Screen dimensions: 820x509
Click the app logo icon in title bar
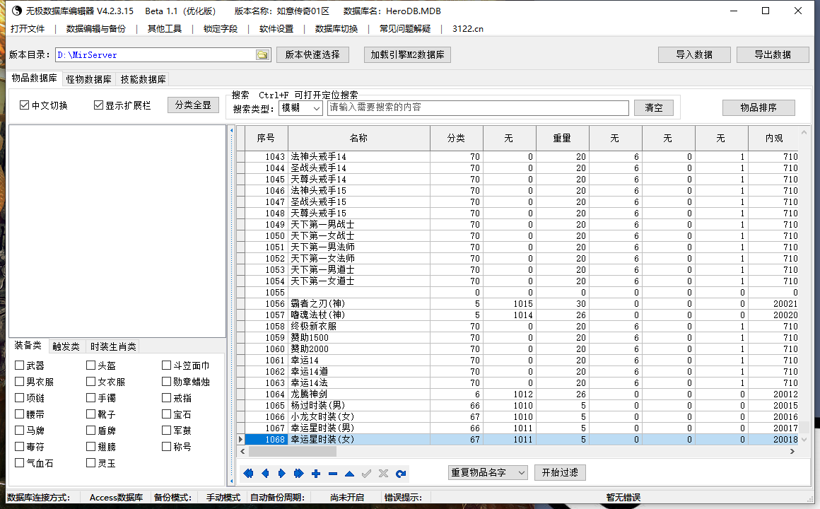17,11
